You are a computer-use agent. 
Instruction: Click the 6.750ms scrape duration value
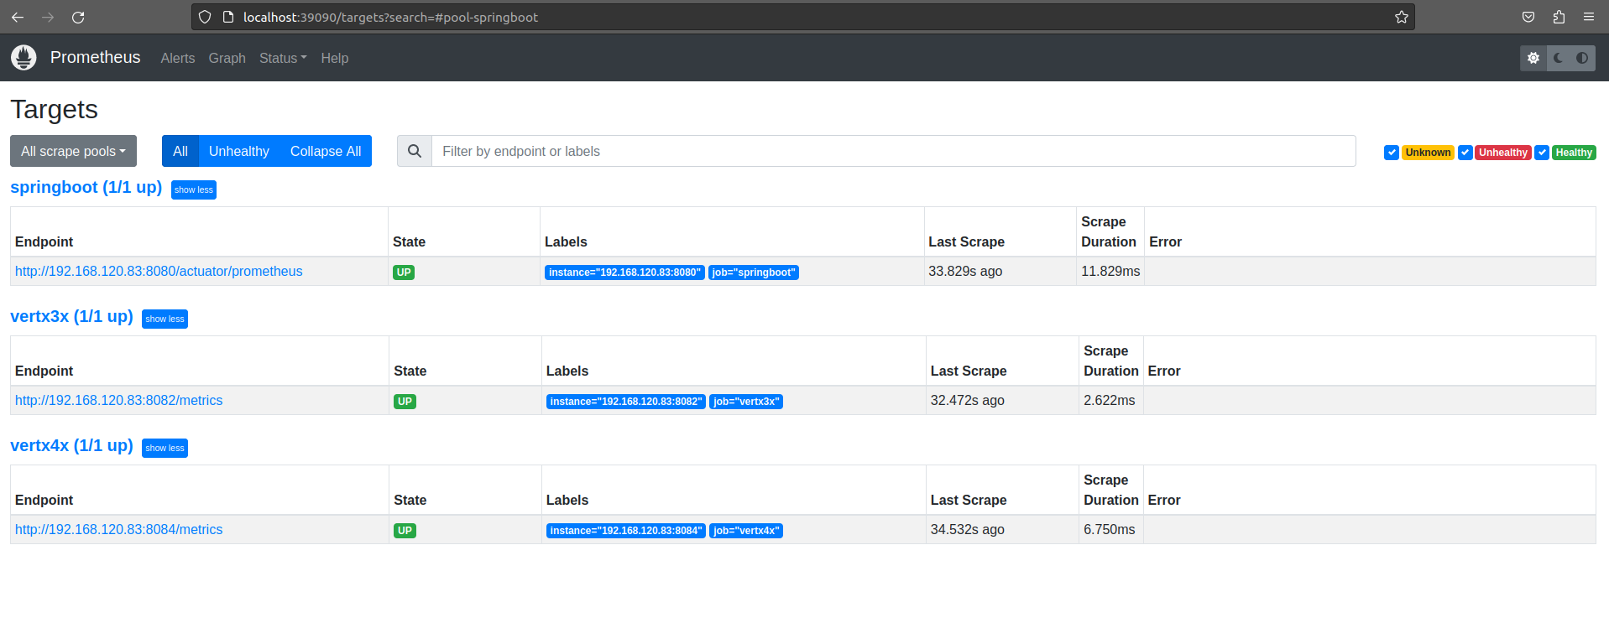coord(1109,529)
